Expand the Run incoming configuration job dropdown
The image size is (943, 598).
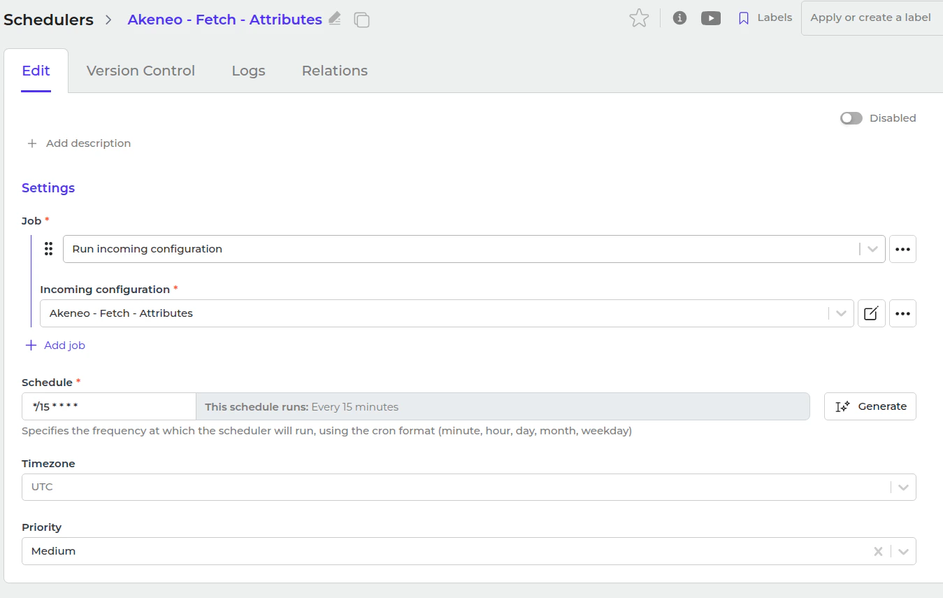click(872, 249)
